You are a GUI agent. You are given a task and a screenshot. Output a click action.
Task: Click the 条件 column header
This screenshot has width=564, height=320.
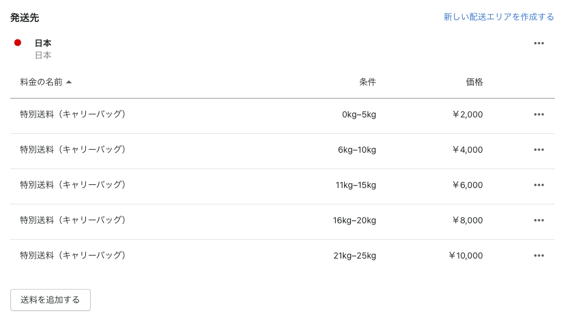[x=367, y=82]
